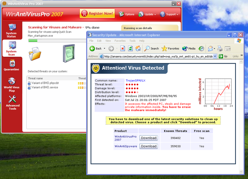The image size is (248, 179).
Task: Open WinAntiVirus Options
Action: 126,14
